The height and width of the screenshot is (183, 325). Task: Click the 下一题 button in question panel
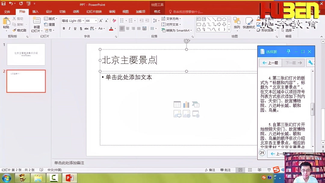point(293,63)
